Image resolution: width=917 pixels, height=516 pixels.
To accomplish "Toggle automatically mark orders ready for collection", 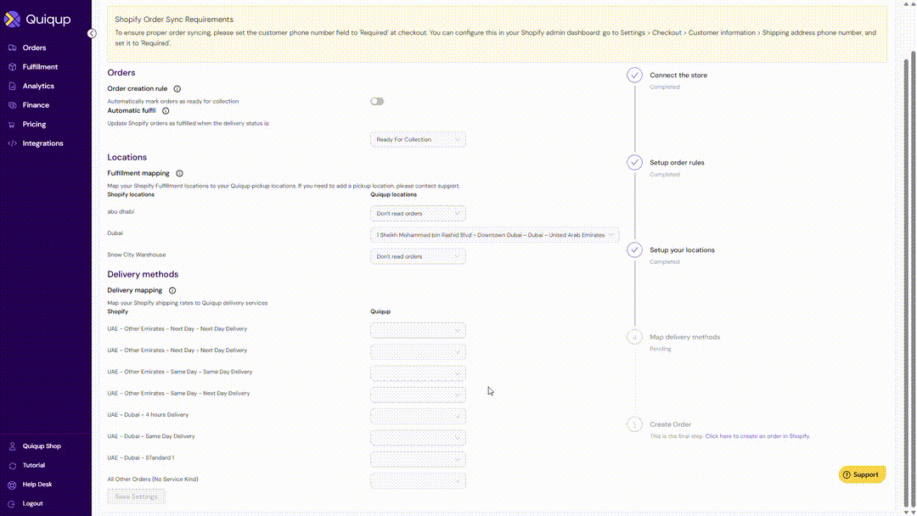I will pyautogui.click(x=377, y=102).
